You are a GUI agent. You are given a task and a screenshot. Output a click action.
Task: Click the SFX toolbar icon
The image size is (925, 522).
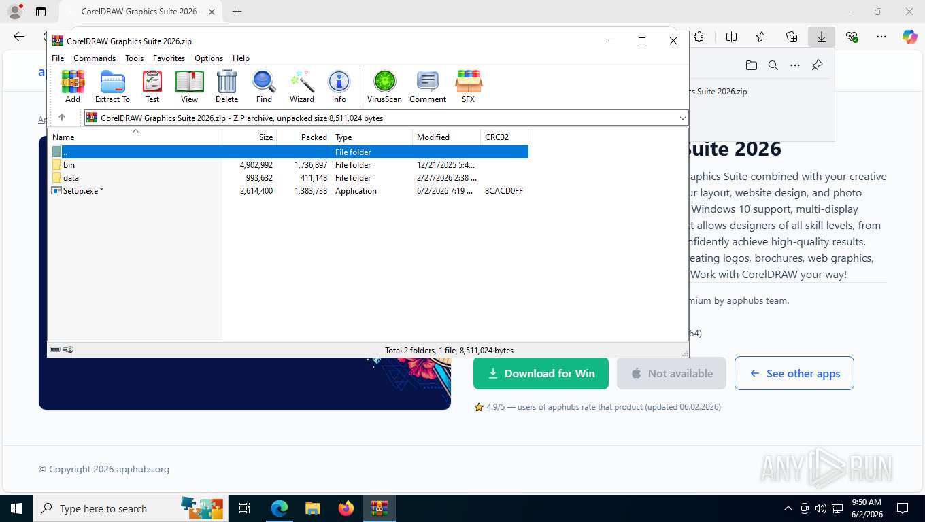tap(468, 86)
